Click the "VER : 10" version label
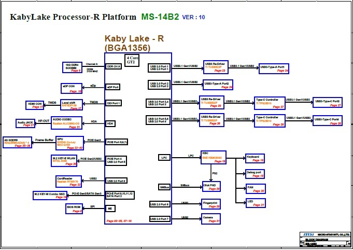Viewport: 353px width, 250px height. tap(193, 17)
